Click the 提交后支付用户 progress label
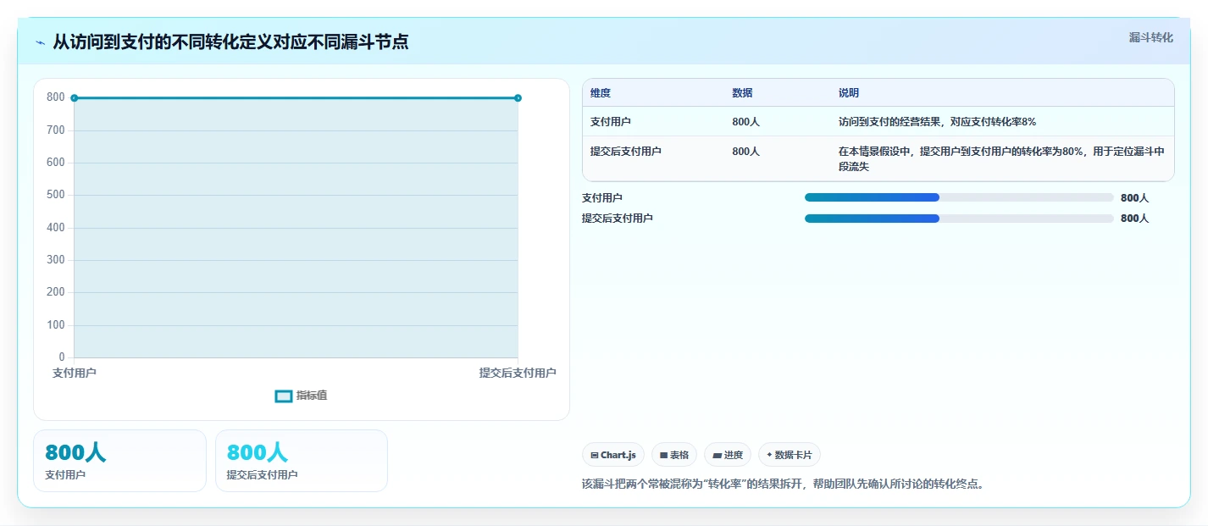This screenshot has height=526, width=1208. pyautogui.click(x=618, y=219)
